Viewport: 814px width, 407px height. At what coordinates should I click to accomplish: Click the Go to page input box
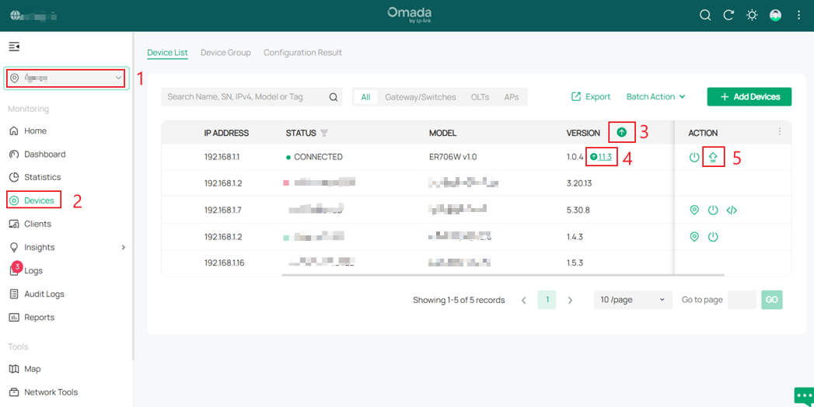(742, 300)
